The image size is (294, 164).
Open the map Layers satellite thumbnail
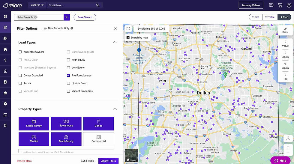point(131,156)
